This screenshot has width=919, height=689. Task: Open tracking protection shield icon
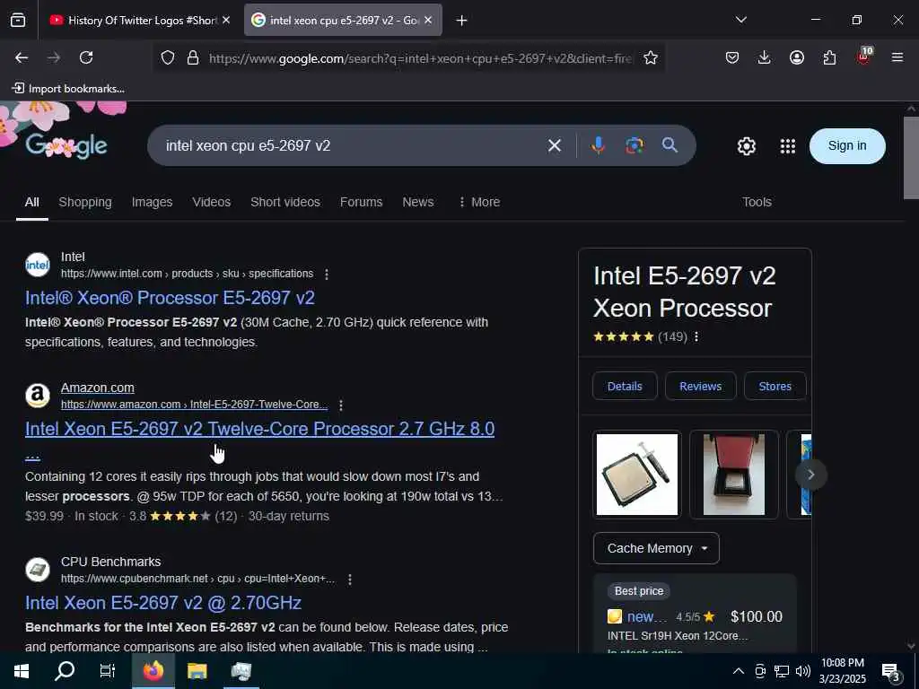click(x=168, y=57)
